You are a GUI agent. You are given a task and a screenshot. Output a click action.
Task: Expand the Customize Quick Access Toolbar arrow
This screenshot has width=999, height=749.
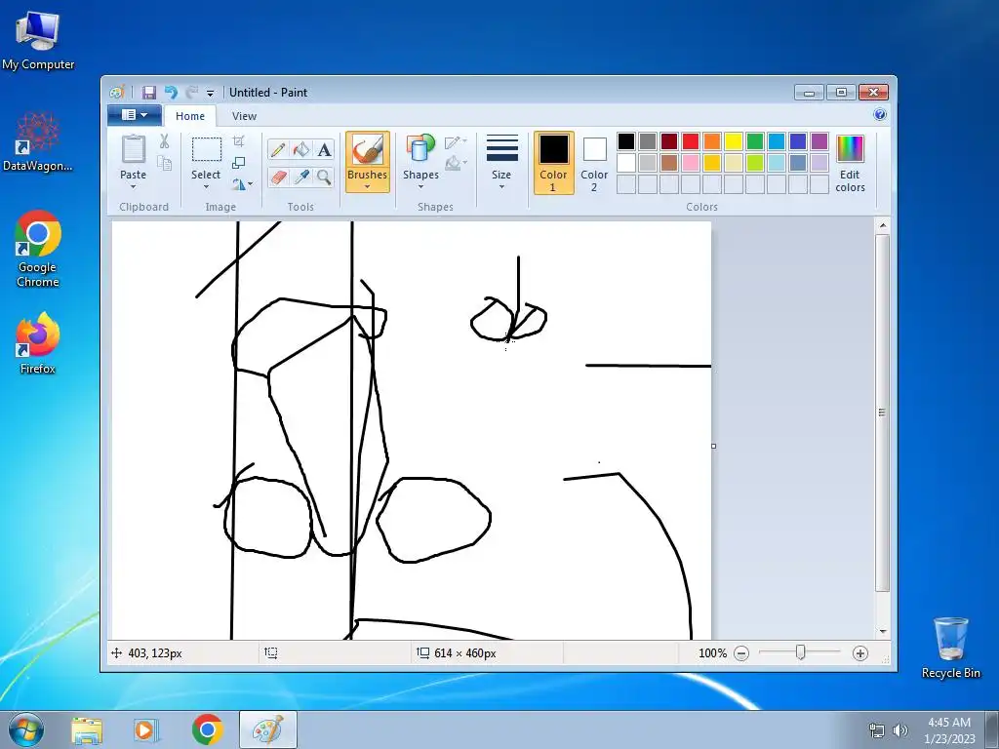click(x=211, y=93)
